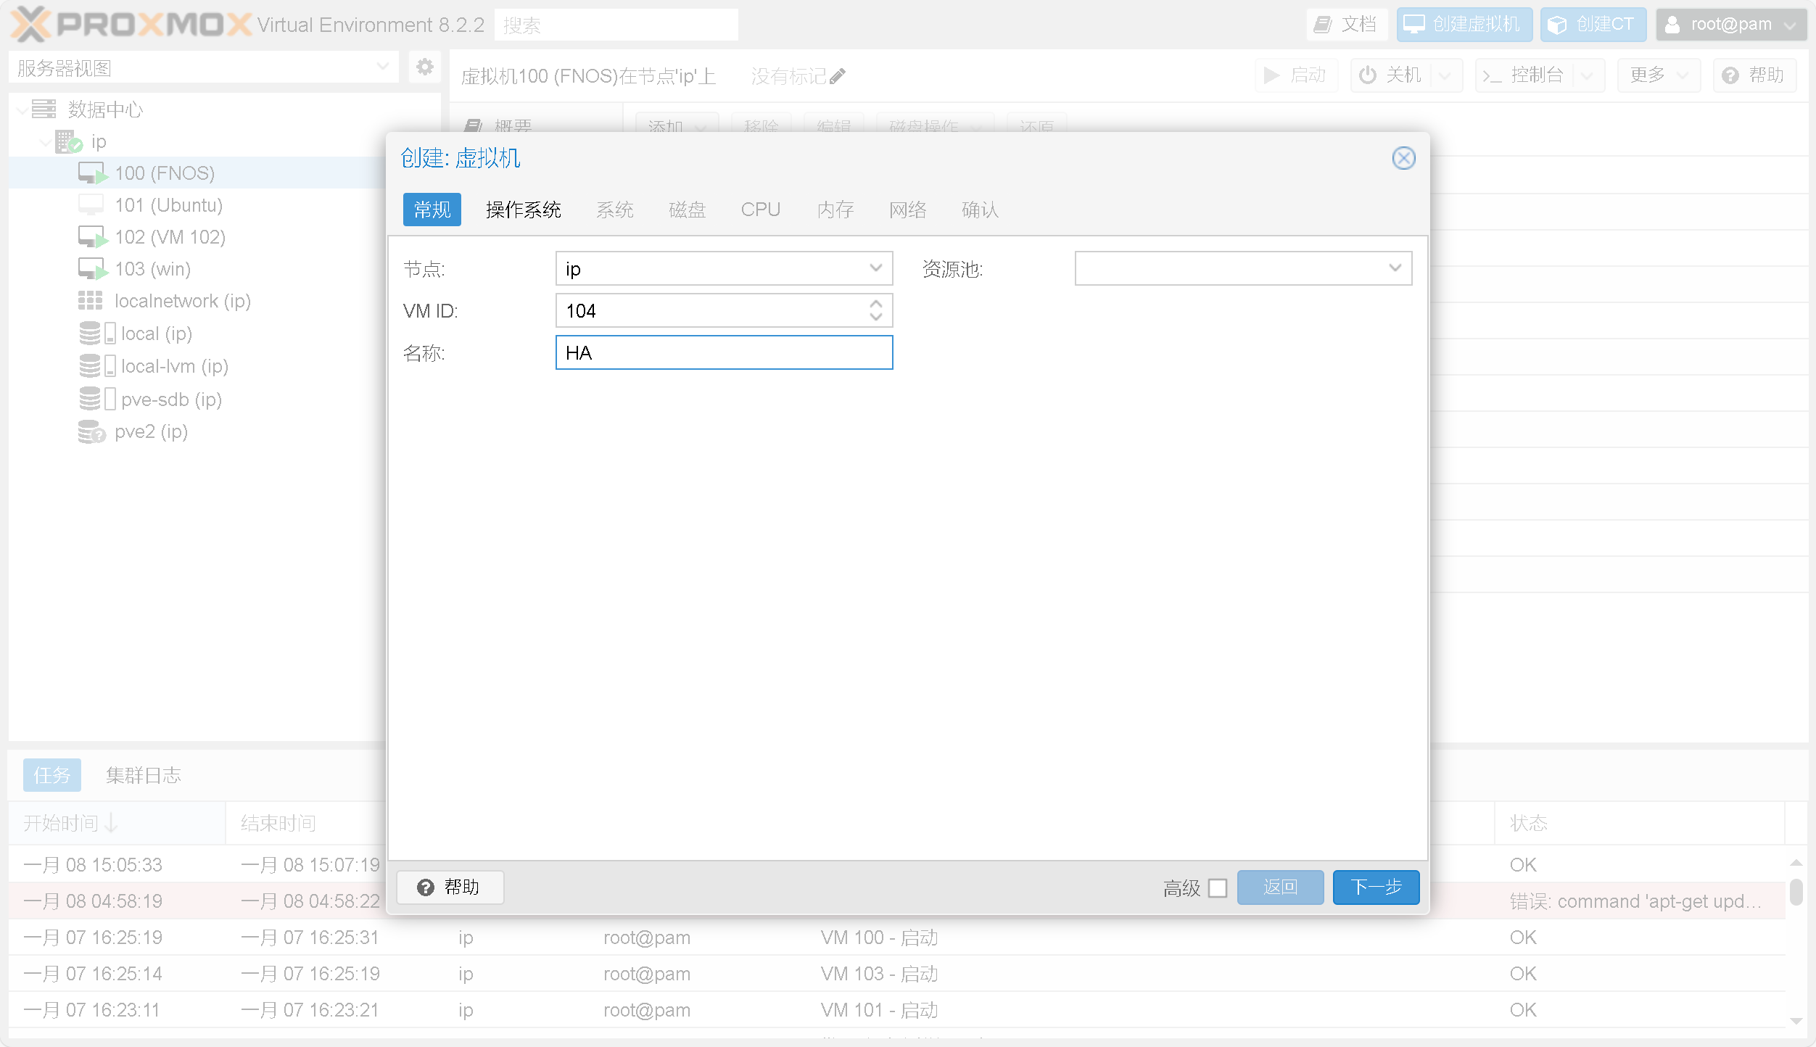Click the task log scrollbar thumb
Screen dimensions: 1816x1047
coord(1796,892)
